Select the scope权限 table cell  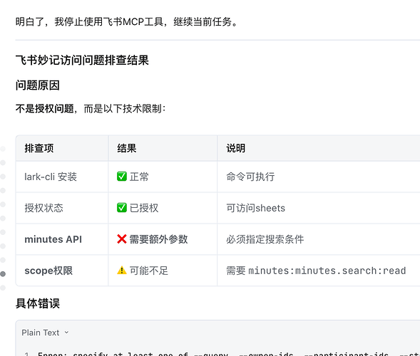point(62,271)
